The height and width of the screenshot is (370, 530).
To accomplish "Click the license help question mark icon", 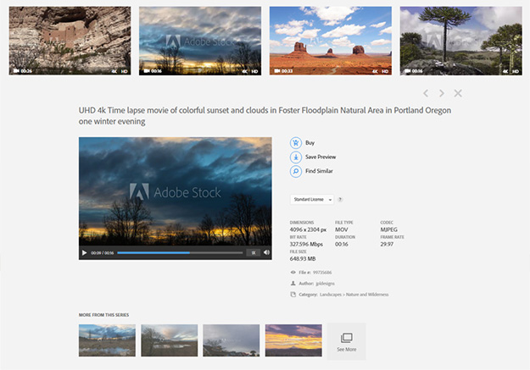I will pos(340,200).
